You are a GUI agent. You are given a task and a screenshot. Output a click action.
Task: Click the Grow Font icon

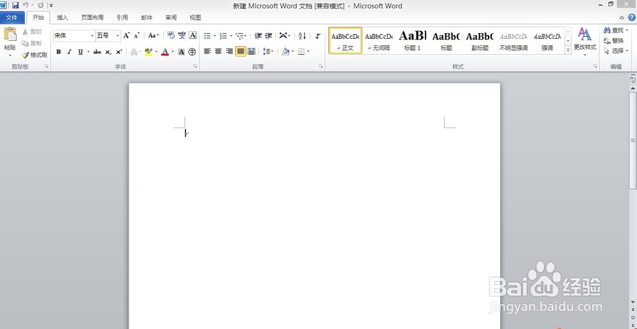(126, 35)
